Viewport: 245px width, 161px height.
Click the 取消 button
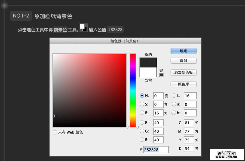(x=183, y=60)
